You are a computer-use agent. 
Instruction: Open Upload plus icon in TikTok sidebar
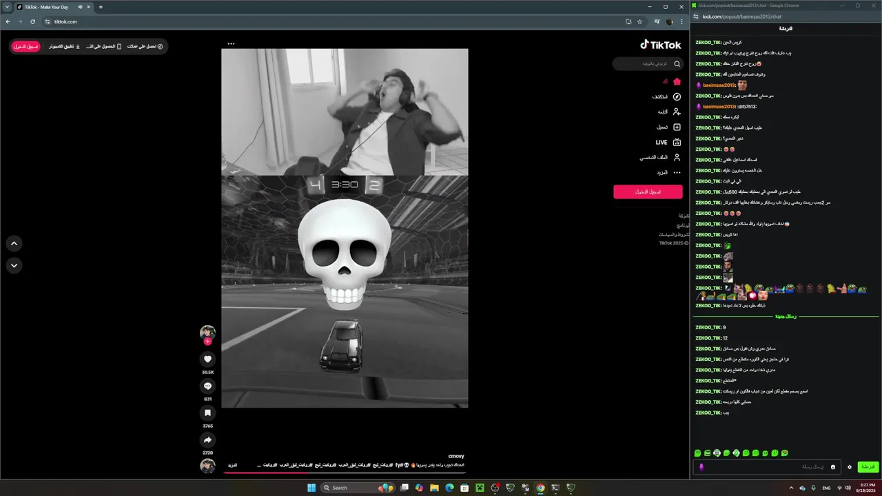pos(677,127)
